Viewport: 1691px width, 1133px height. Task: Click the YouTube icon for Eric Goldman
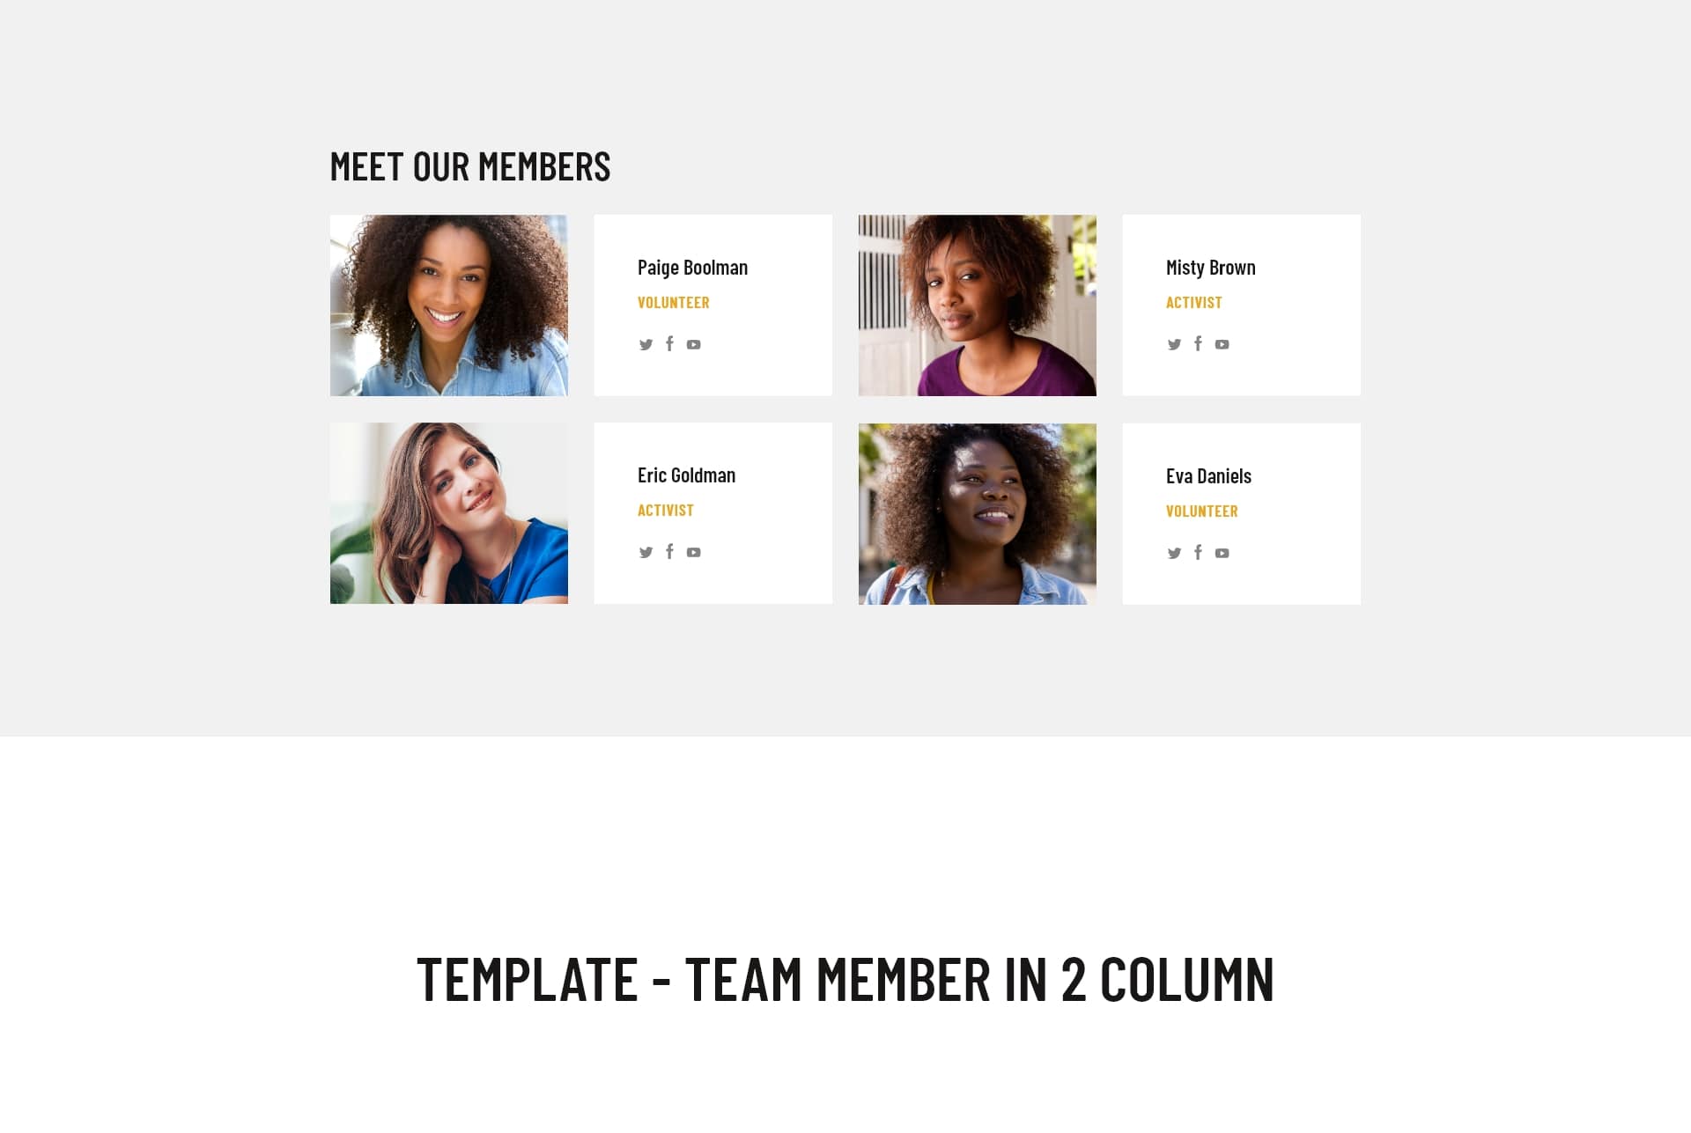[x=693, y=551]
